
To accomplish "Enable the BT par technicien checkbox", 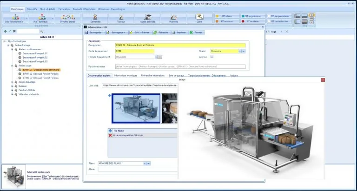I will [x=269, y=21].
